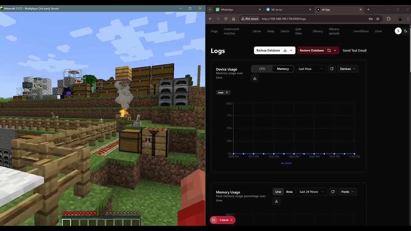411x231 pixels.
Task: Click the browser home icon
Action: coord(233,19)
